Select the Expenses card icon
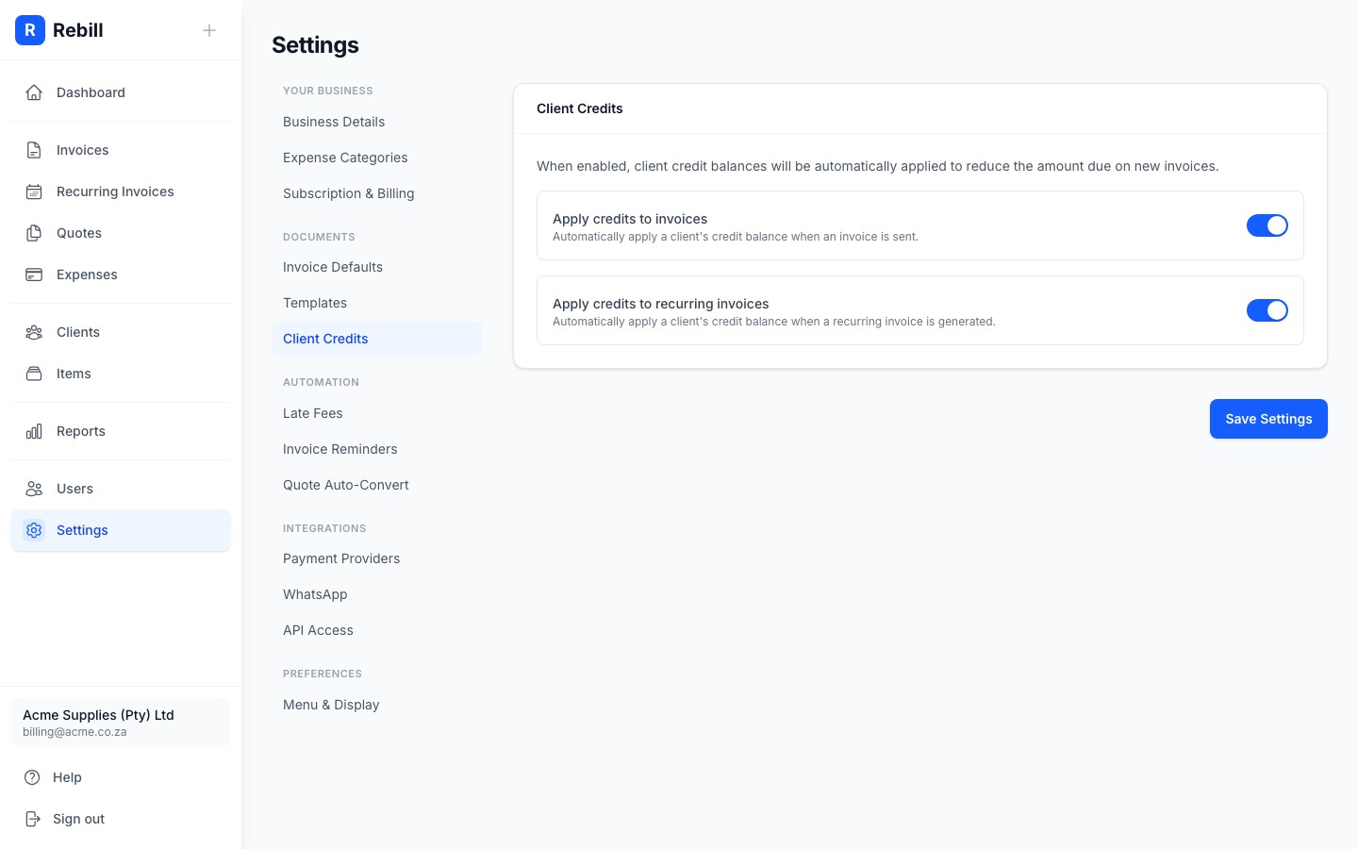This screenshot has width=1358, height=849. [35, 275]
